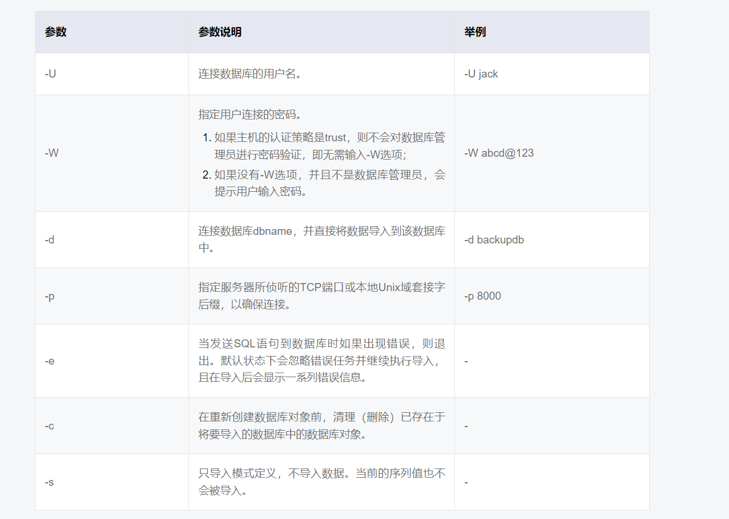Click the -p 8000 example text
729x519 pixels.
(x=483, y=296)
